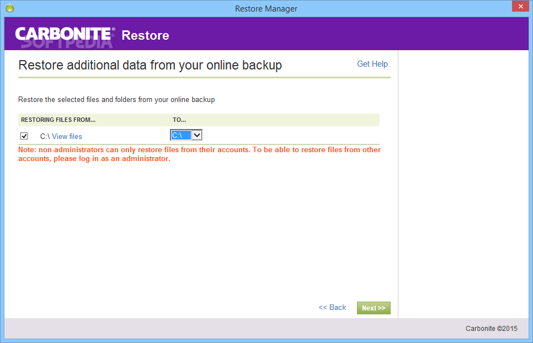Click the 'Restore' header label
Screen dimensions: 533x343
[146, 35]
